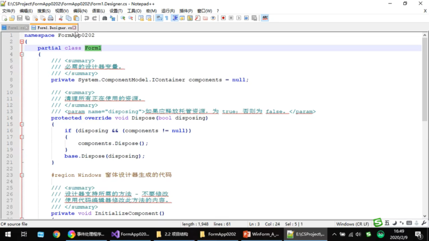Collapse the if-block fold on line 17
Image resolution: width=429 pixels, height=241 pixels.
[x=22, y=137]
